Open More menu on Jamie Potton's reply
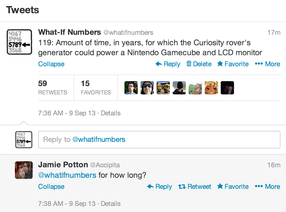 click(x=267, y=187)
